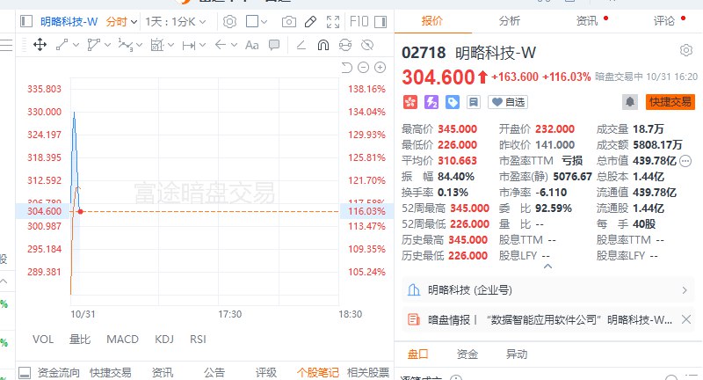This screenshot has width=703, height=380.
Task: Select the Aa text annotation tool
Action: [x=252, y=46]
